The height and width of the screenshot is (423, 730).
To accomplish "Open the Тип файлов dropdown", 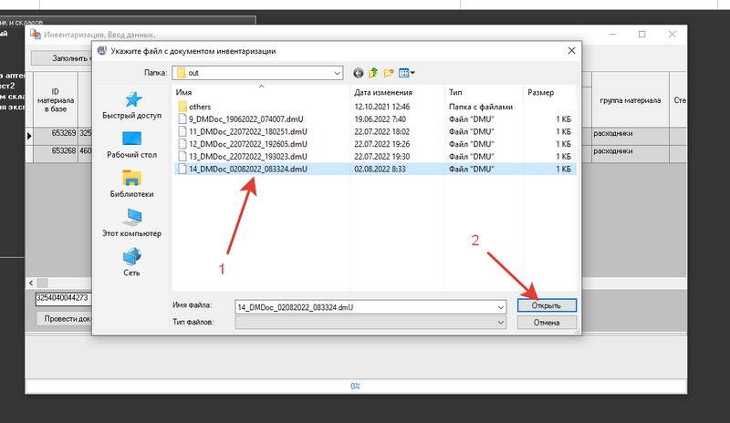I will point(500,323).
